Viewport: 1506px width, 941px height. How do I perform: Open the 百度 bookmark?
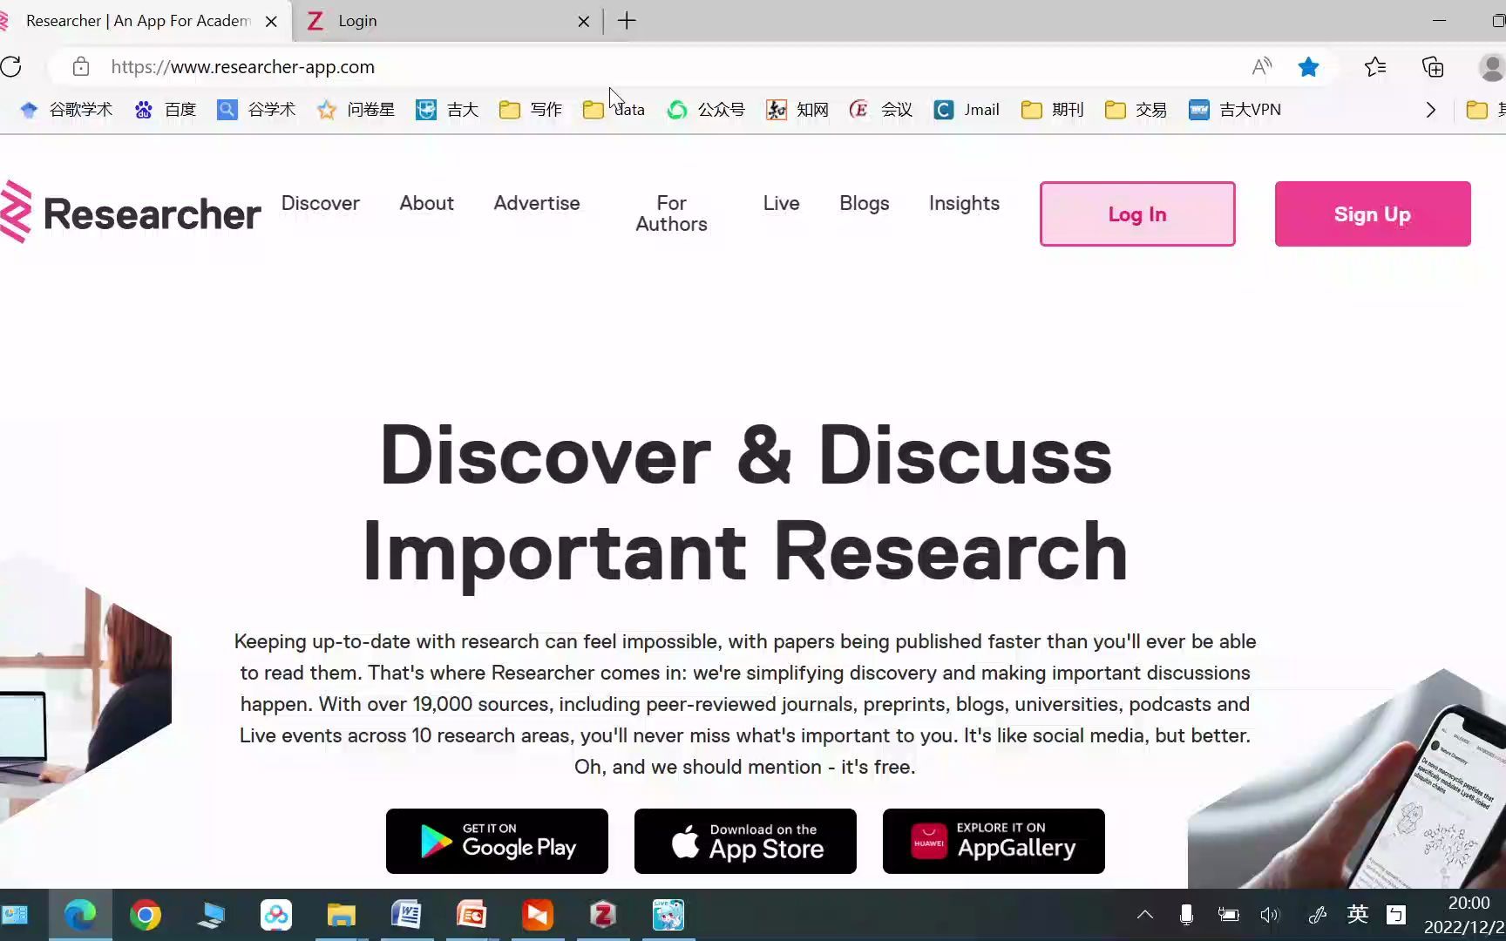[x=166, y=110]
